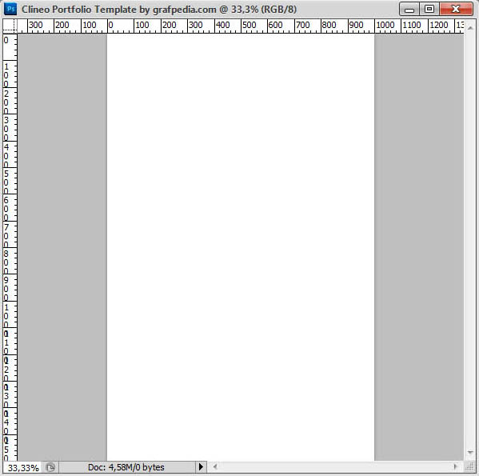The height and width of the screenshot is (476, 479).
Task: Click the Photoshop icon in the title bar
Action: pos(10,9)
